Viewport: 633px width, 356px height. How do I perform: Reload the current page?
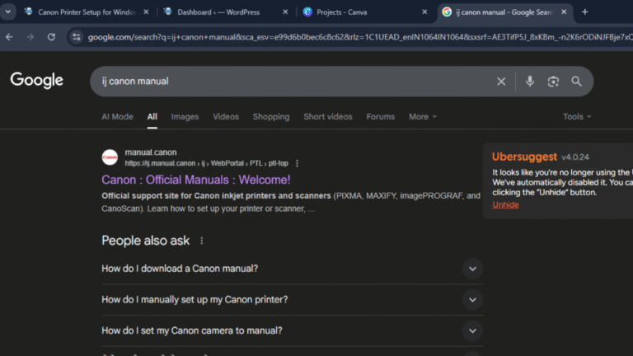(51, 37)
